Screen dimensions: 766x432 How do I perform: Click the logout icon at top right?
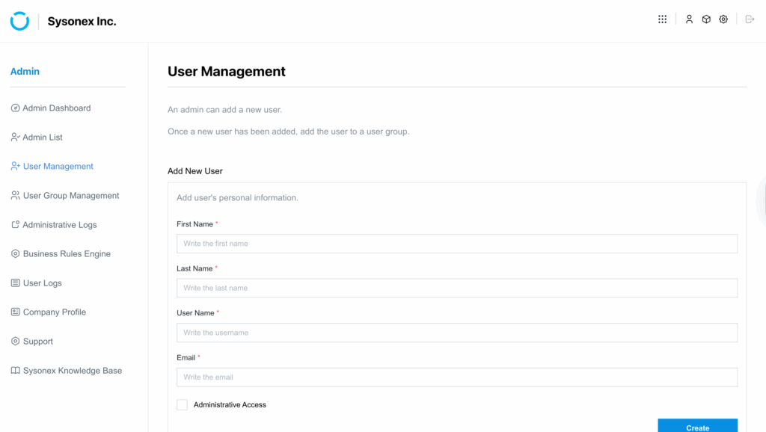coord(750,19)
